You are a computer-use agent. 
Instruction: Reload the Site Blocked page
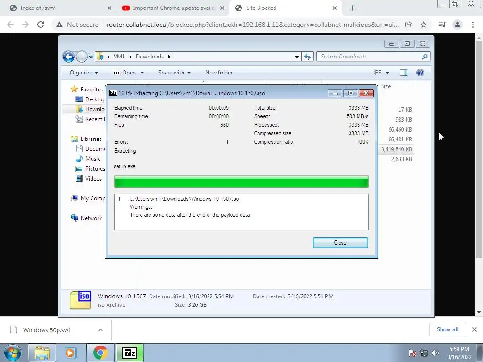41,25
